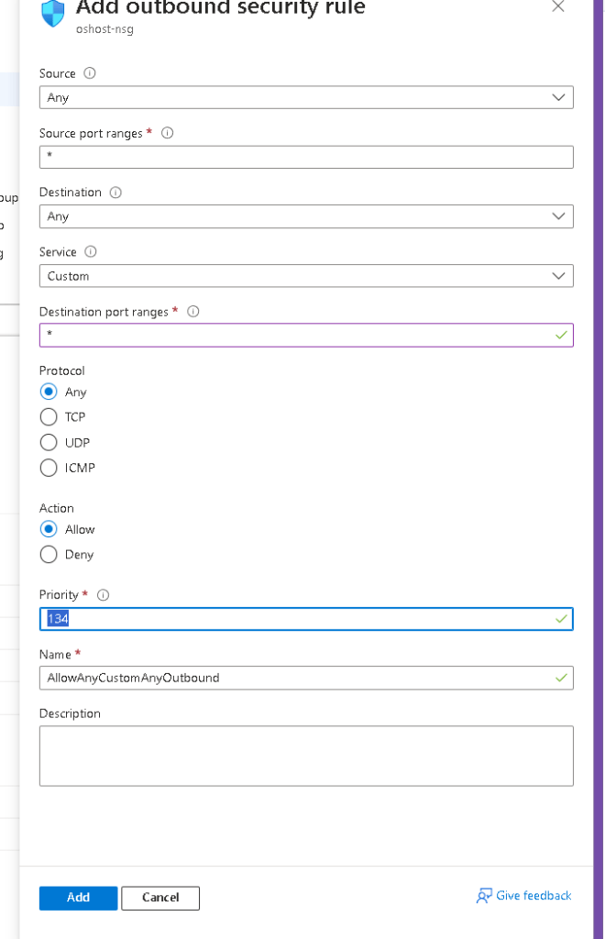The height and width of the screenshot is (939, 605).
Task: Click the Destination info icon
Action: click(115, 193)
